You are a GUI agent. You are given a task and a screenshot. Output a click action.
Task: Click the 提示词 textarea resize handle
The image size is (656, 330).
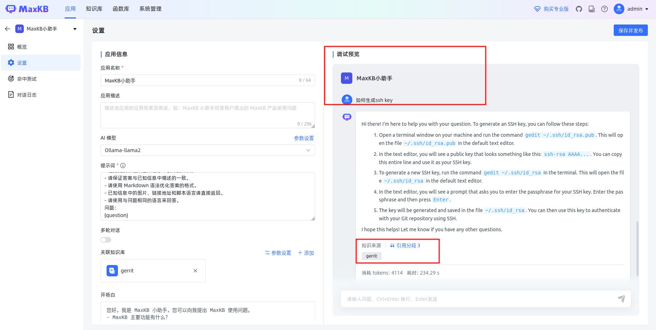(313, 218)
